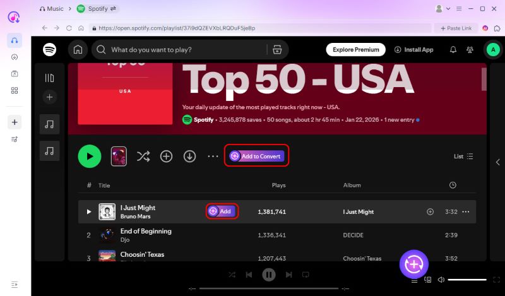Open the download circle icon in left sidebar
This screenshot has width=505, height=296.
15,57
